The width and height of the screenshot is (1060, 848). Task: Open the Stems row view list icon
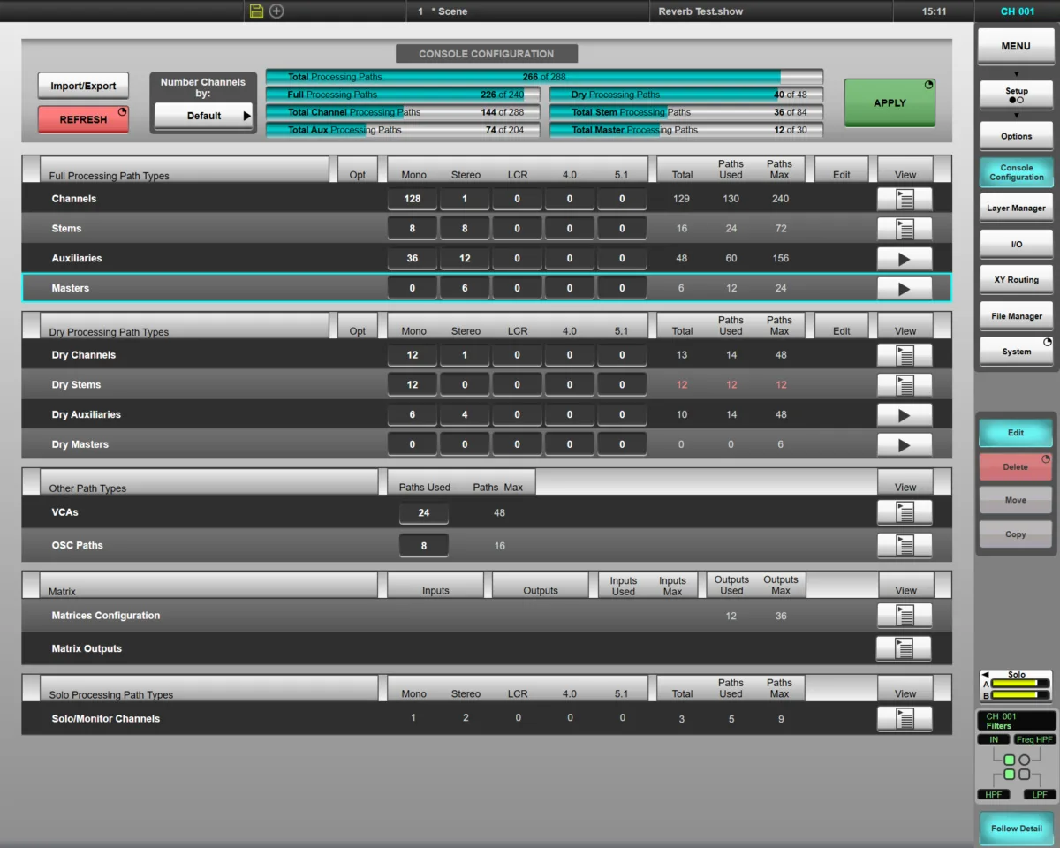pos(905,229)
